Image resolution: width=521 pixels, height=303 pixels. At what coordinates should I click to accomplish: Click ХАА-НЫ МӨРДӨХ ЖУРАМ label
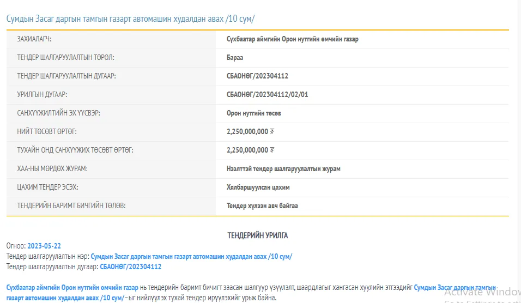[52, 169]
